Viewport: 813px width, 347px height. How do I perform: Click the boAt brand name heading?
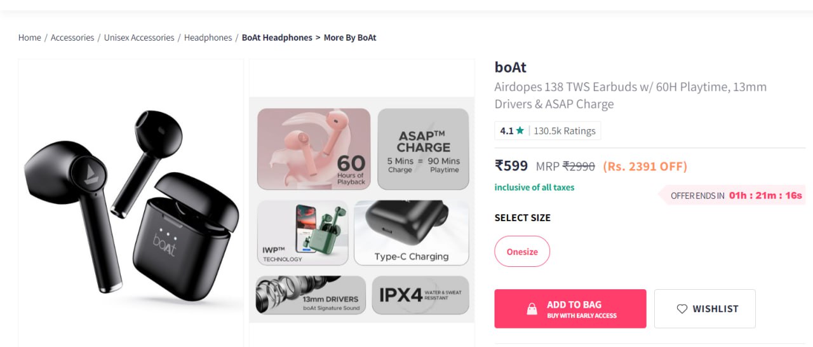point(511,67)
